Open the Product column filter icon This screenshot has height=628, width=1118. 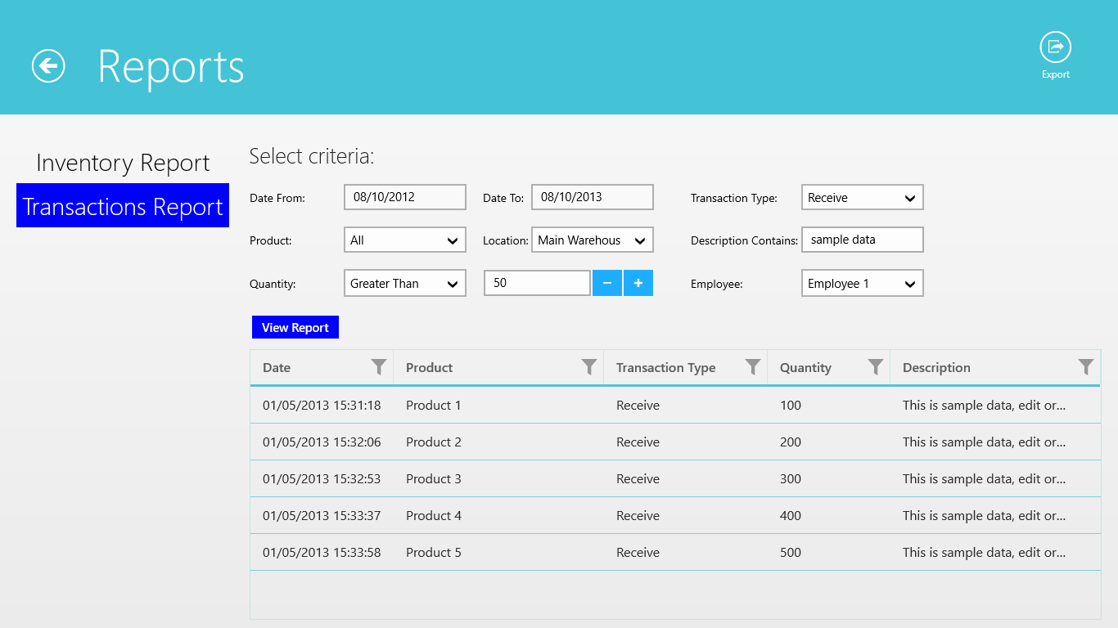click(588, 367)
